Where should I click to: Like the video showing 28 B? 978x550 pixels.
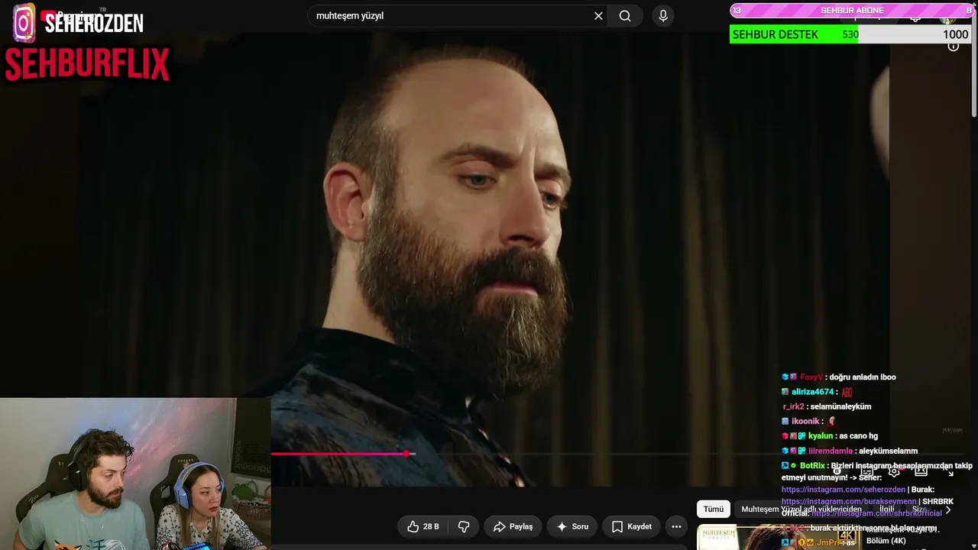click(x=423, y=526)
